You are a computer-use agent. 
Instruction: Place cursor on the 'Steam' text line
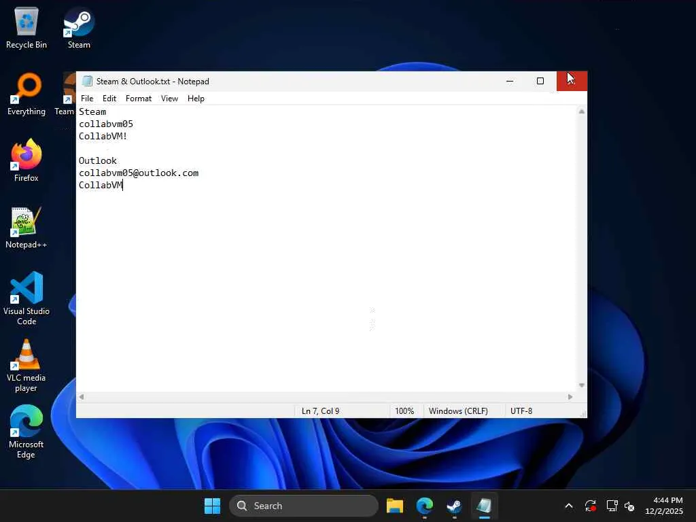(x=92, y=112)
